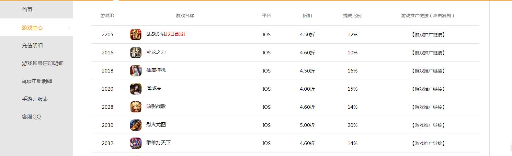
Task: Open 游戏帐号注册明细 page
Action: point(43,63)
